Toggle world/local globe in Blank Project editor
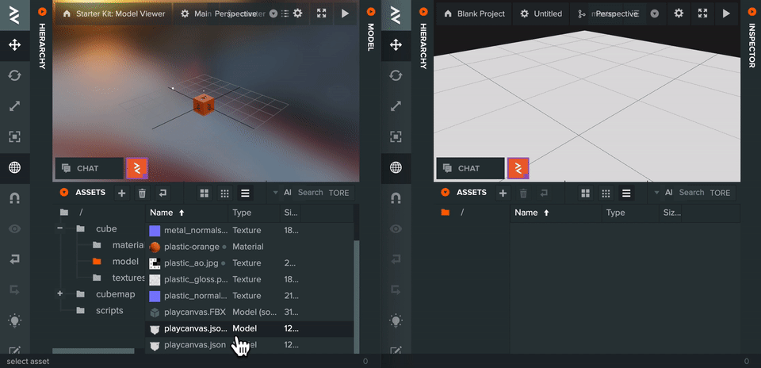The height and width of the screenshot is (368, 761). (396, 168)
